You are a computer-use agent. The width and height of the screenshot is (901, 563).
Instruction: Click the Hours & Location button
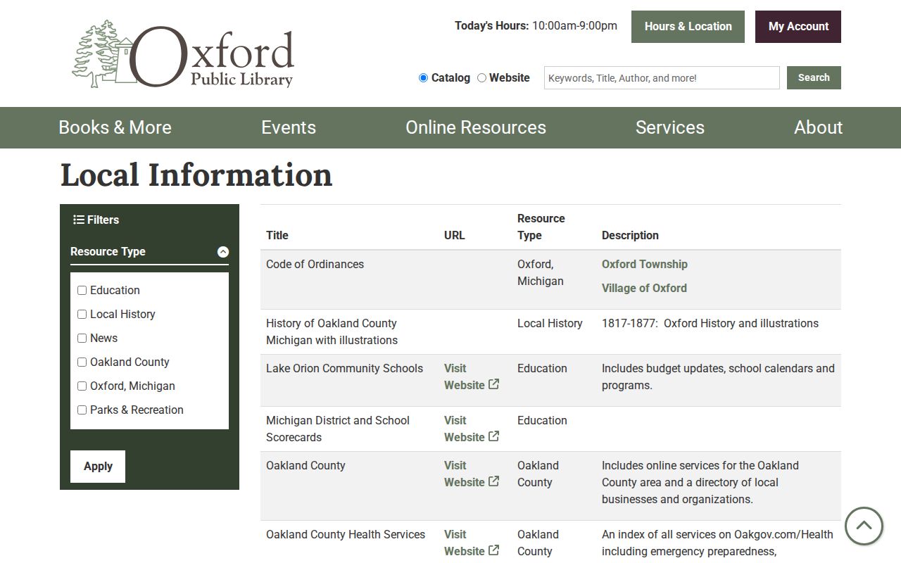688,27
